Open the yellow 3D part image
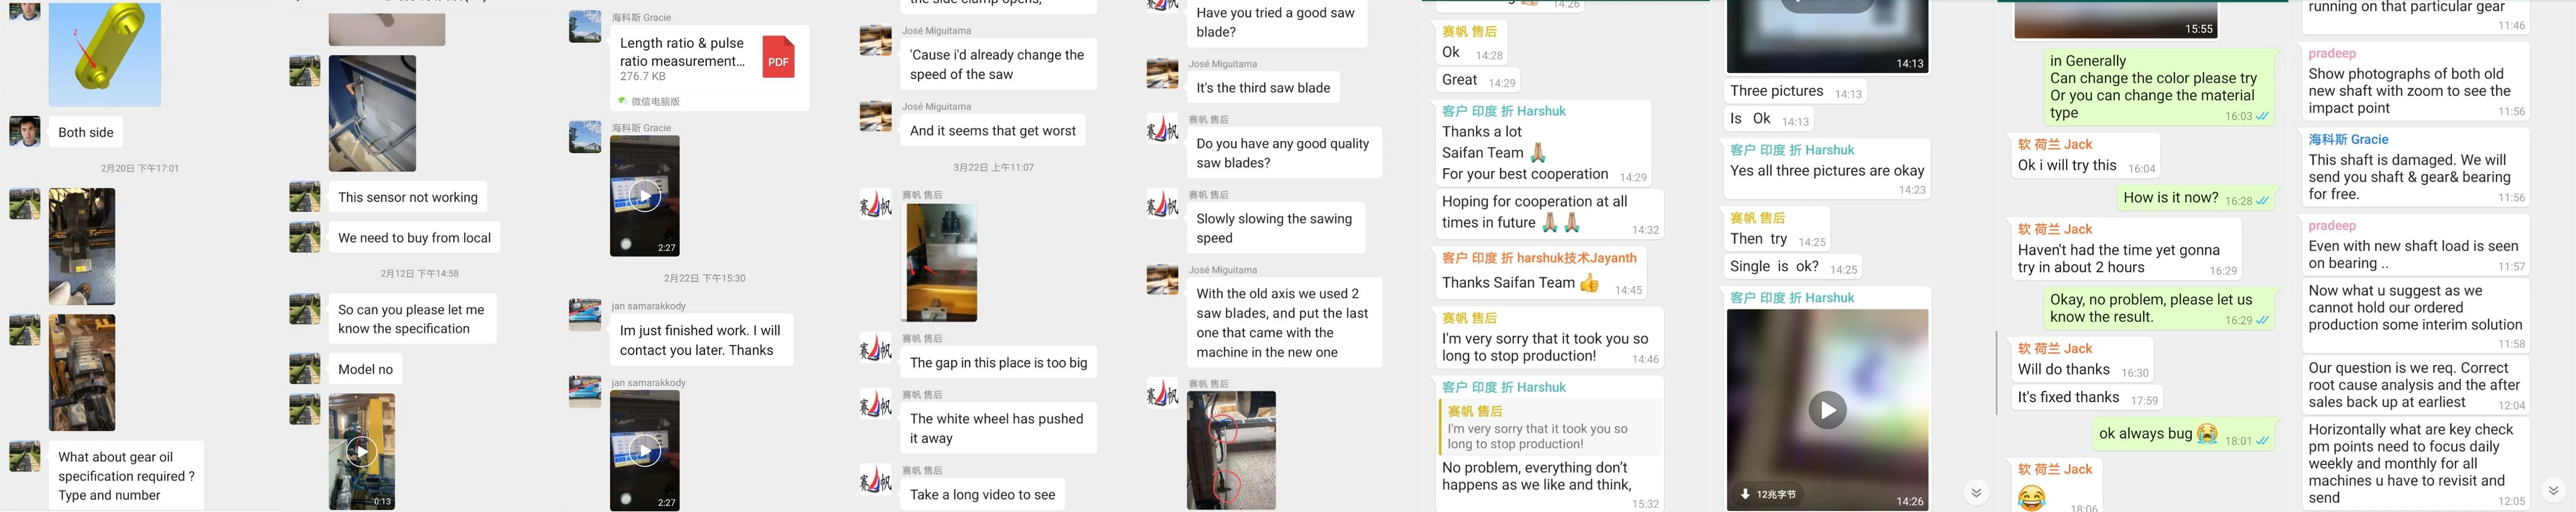Viewport: 2576px width, 512px height. pos(105,53)
